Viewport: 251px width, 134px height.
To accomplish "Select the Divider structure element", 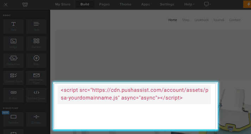I will [x=36, y=119].
